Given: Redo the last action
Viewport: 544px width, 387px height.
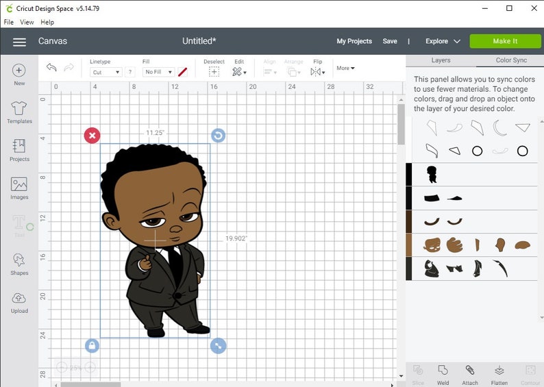Looking at the screenshot, I should pyautogui.click(x=69, y=67).
